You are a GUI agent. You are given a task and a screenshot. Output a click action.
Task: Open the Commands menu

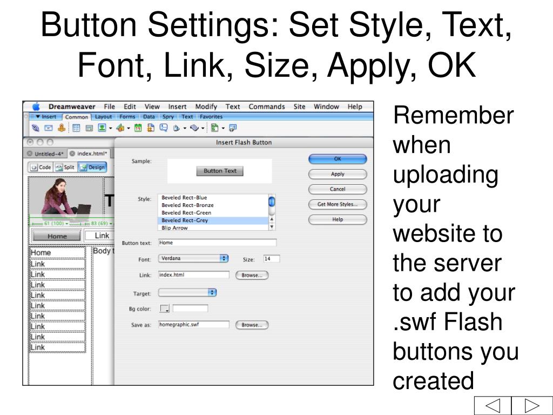click(x=267, y=106)
